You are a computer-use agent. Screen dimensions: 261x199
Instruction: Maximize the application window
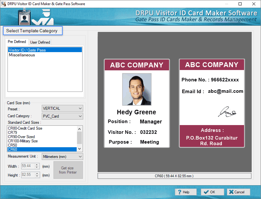(240, 4)
